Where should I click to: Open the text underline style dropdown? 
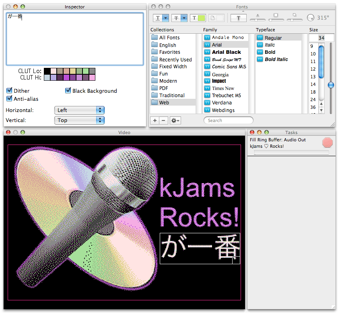click(x=161, y=18)
